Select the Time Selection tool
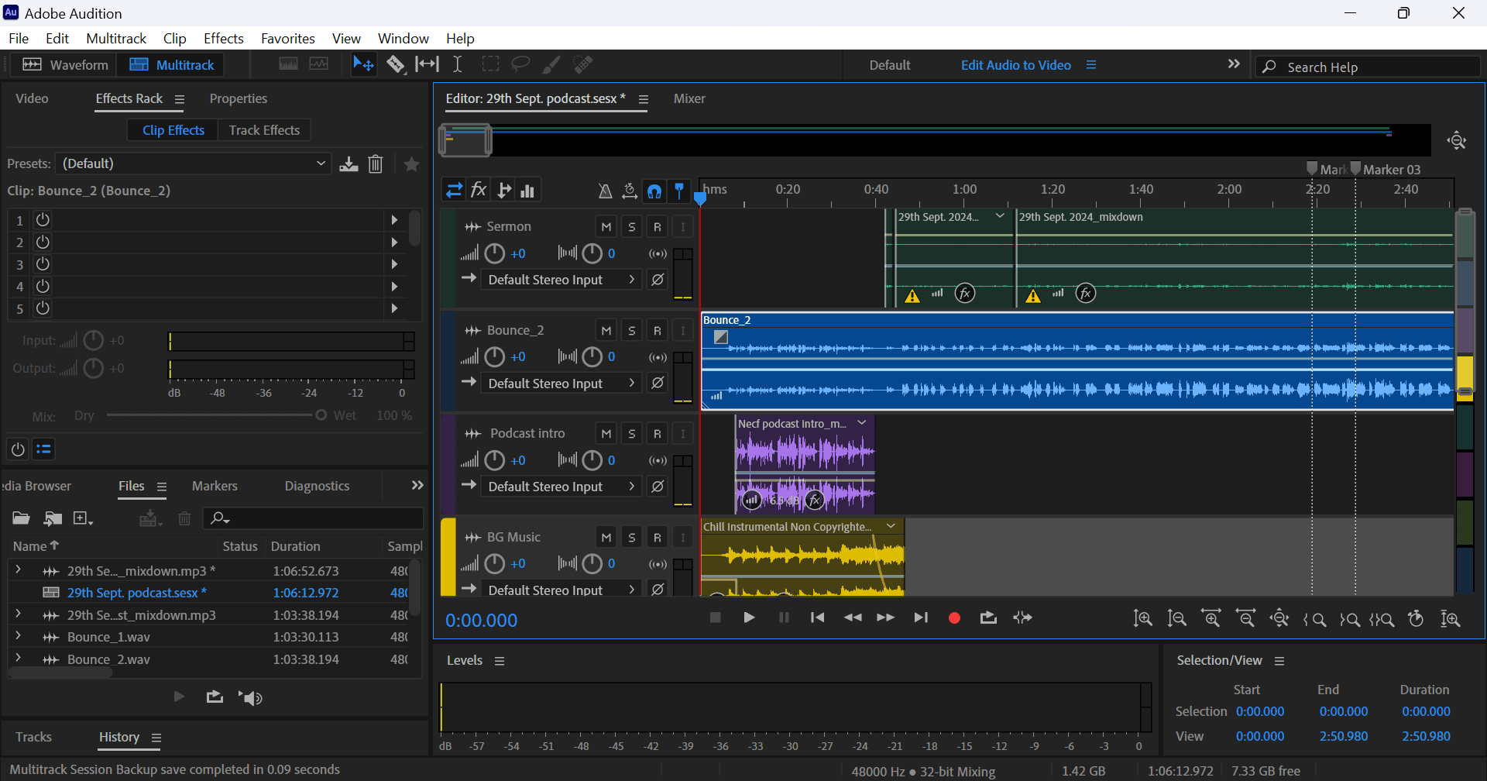 coord(458,64)
